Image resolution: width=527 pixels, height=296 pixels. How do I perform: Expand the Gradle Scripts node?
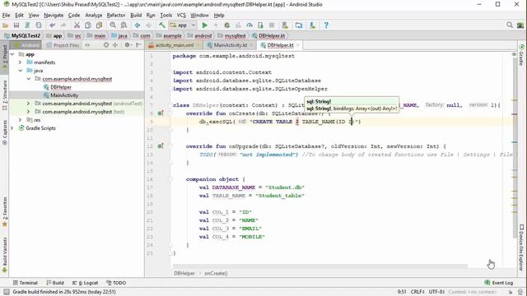point(12,128)
